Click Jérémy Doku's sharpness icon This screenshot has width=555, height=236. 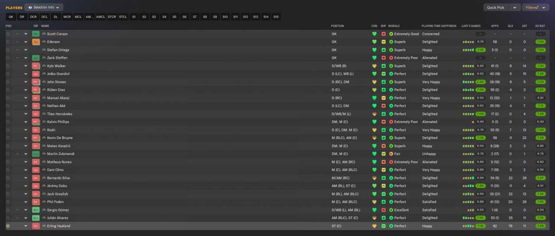pyautogui.click(x=384, y=186)
